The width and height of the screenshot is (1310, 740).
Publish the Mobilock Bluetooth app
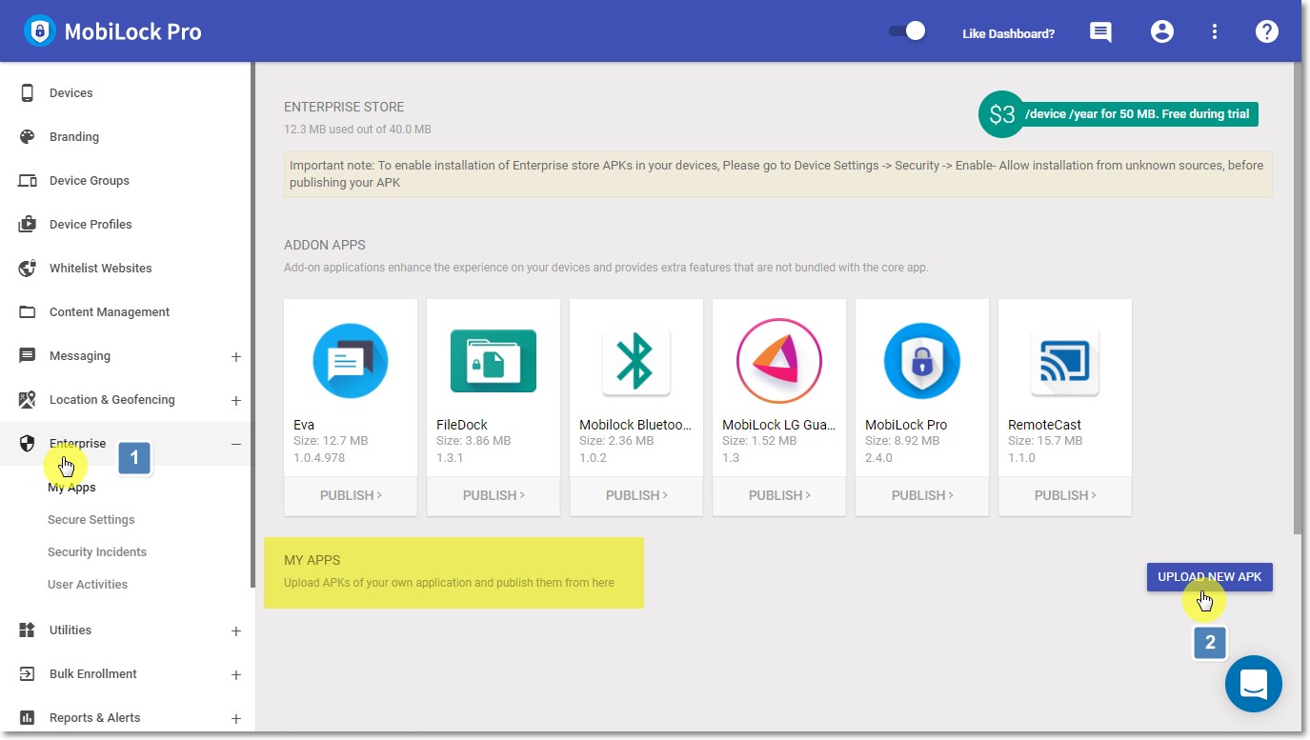(x=636, y=495)
